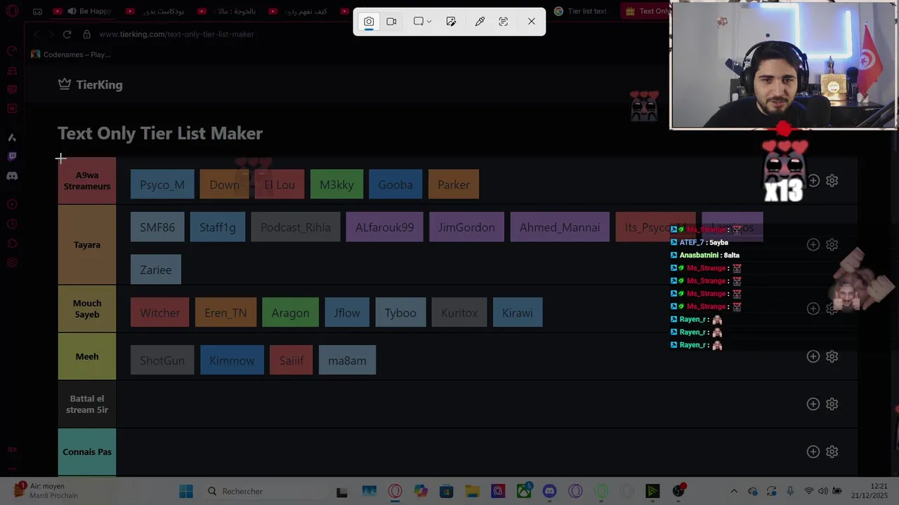The image size is (899, 505).
Task: Expand the system tray hidden icons chevron
Action: (x=734, y=492)
